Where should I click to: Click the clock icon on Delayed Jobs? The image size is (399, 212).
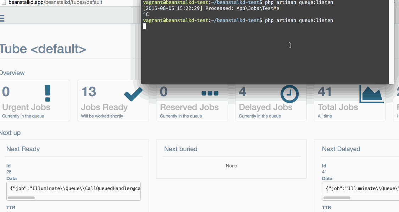coord(289,93)
